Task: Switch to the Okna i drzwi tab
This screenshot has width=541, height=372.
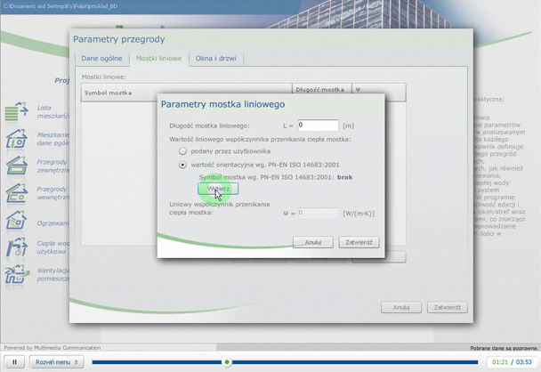Action: click(x=216, y=59)
